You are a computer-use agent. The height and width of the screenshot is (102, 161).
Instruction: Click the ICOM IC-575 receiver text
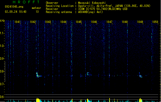(103, 9)
